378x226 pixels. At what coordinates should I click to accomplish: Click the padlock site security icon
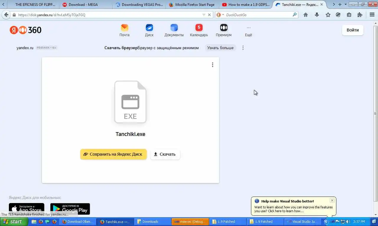[x=14, y=15]
